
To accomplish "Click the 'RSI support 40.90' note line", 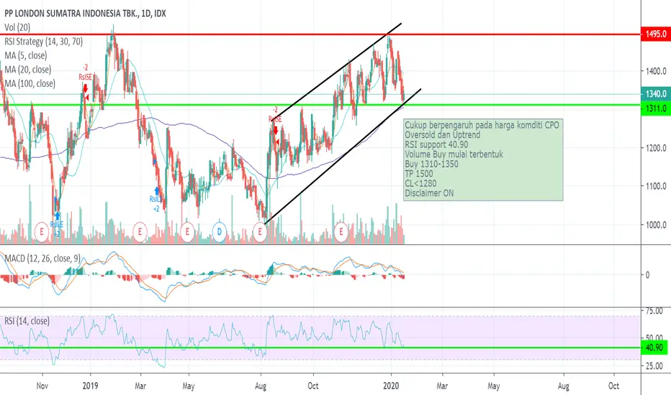I will [436, 145].
